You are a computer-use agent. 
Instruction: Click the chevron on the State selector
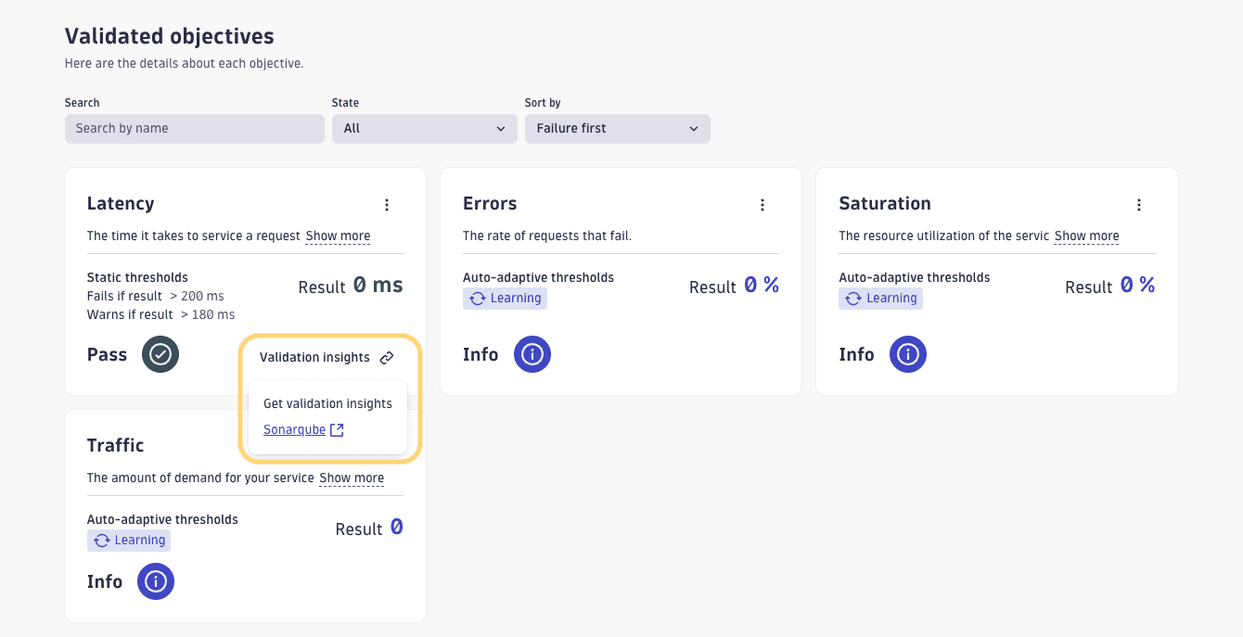click(x=501, y=129)
